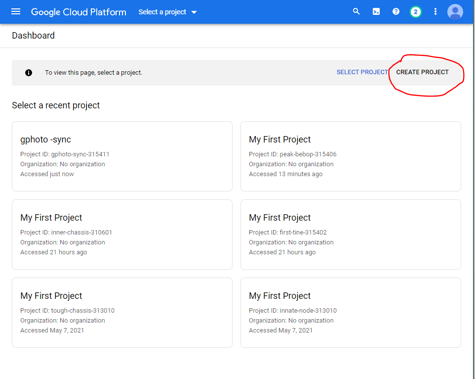Open the vertical three-dot settings menu
The height and width of the screenshot is (379, 475).
click(x=435, y=12)
